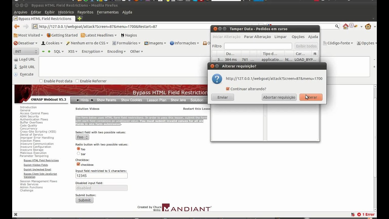Click the orange Alterar button
The image size is (389, 219).
click(311, 97)
